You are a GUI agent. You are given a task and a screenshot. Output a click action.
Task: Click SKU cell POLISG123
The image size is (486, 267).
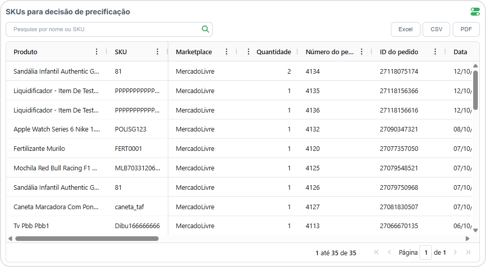(x=130, y=129)
